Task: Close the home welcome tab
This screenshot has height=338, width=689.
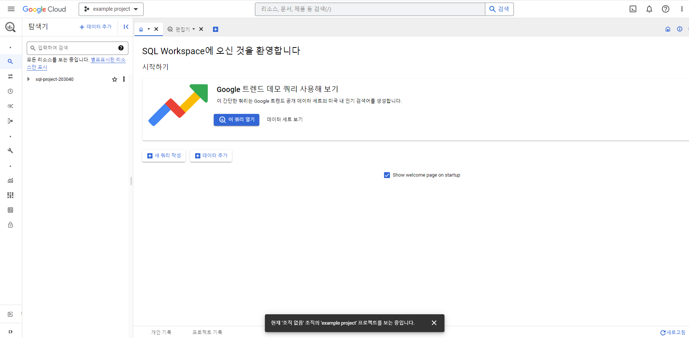Action: (x=156, y=29)
